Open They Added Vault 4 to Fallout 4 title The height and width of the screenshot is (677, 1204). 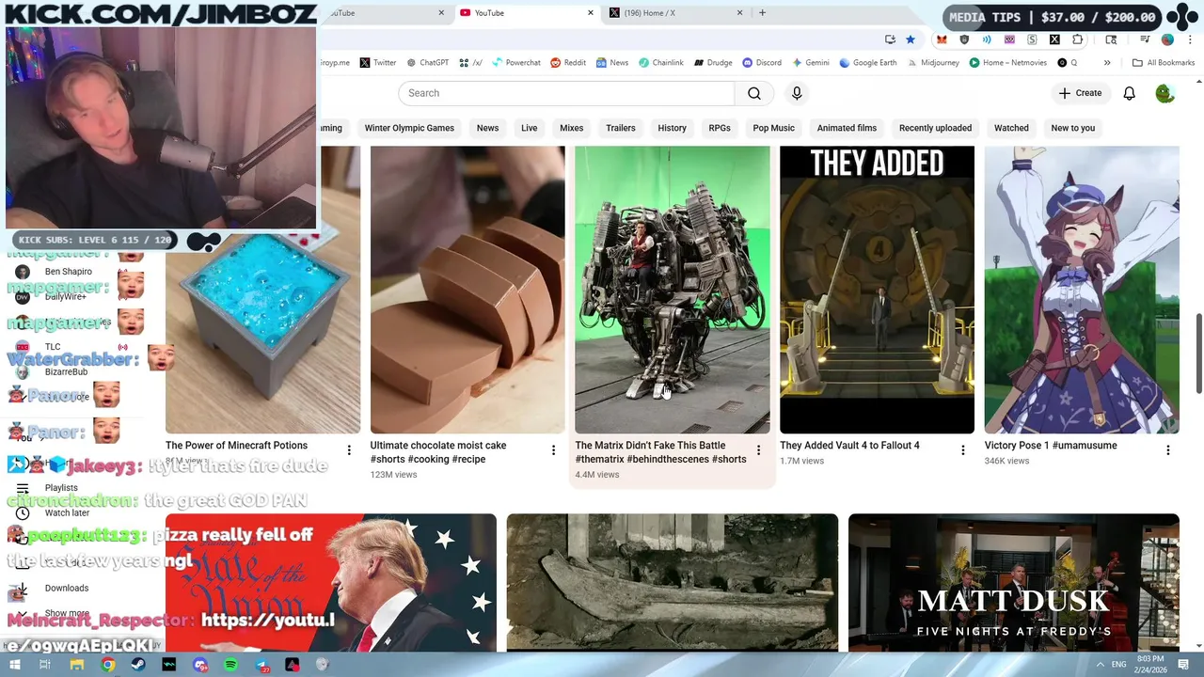(849, 446)
